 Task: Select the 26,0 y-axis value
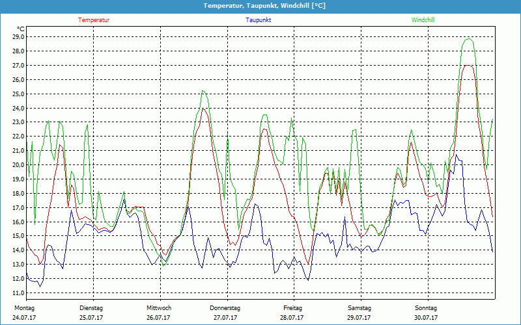[x=18, y=79]
